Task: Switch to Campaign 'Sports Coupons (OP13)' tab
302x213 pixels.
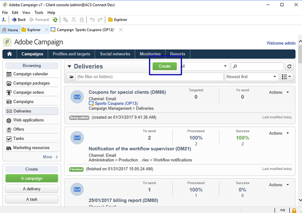Action: [x=83, y=30]
